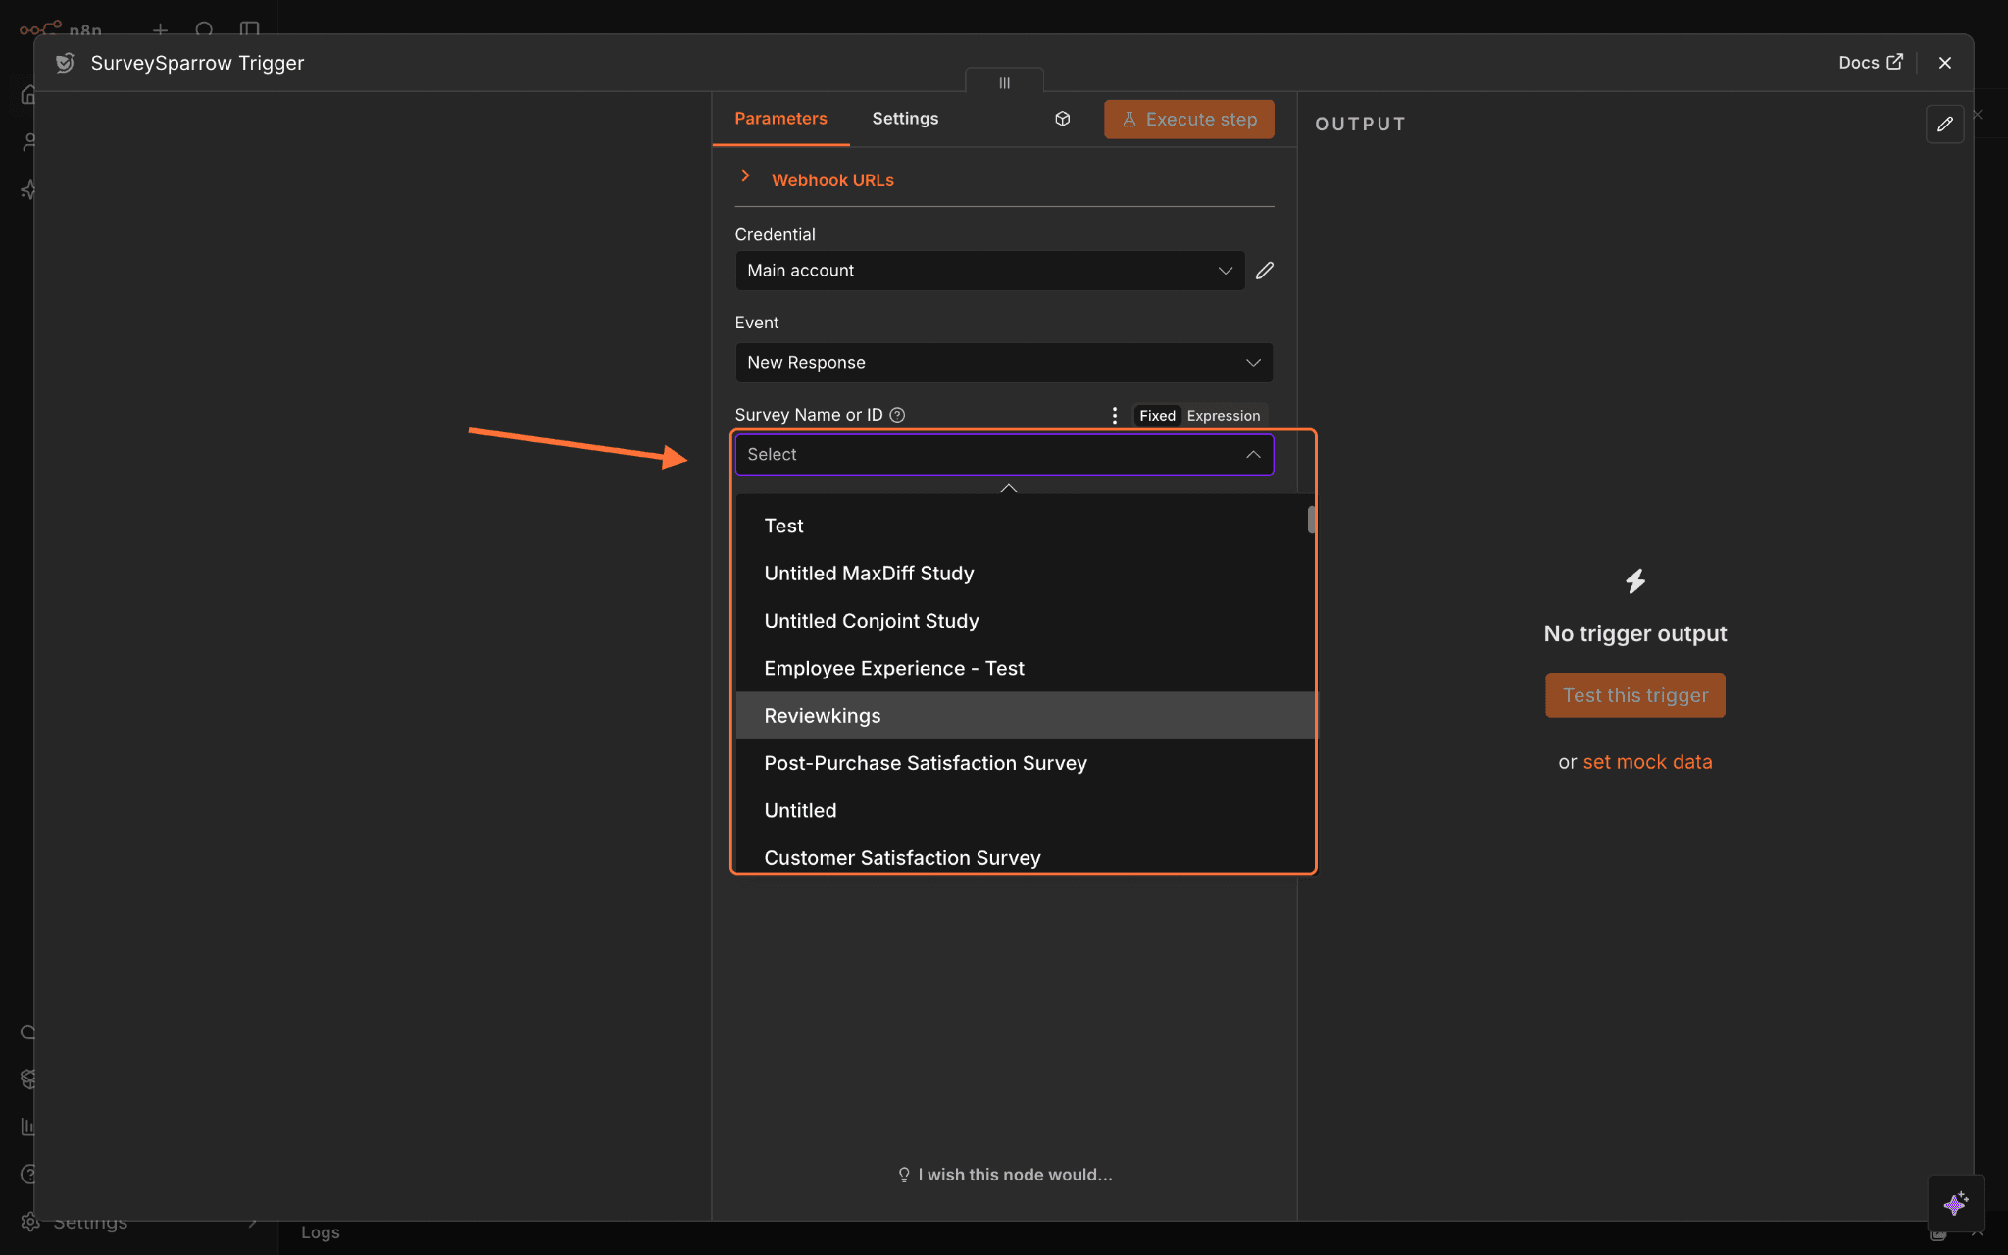This screenshot has width=2008, height=1255.
Task: Open the Survey Name options three-dot menu
Action: pyautogui.click(x=1115, y=415)
